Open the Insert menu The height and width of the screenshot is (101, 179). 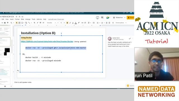coord(12,19)
